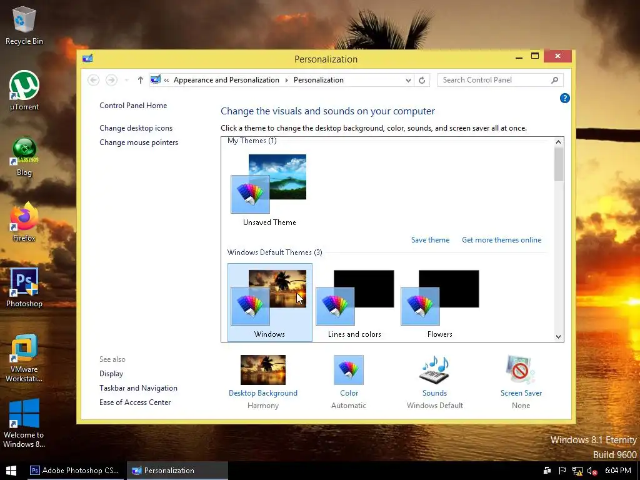640x480 pixels.
Task: Launch the Photoshop desktop shortcut
Action: pyautogui.click(x=24, y=287)
